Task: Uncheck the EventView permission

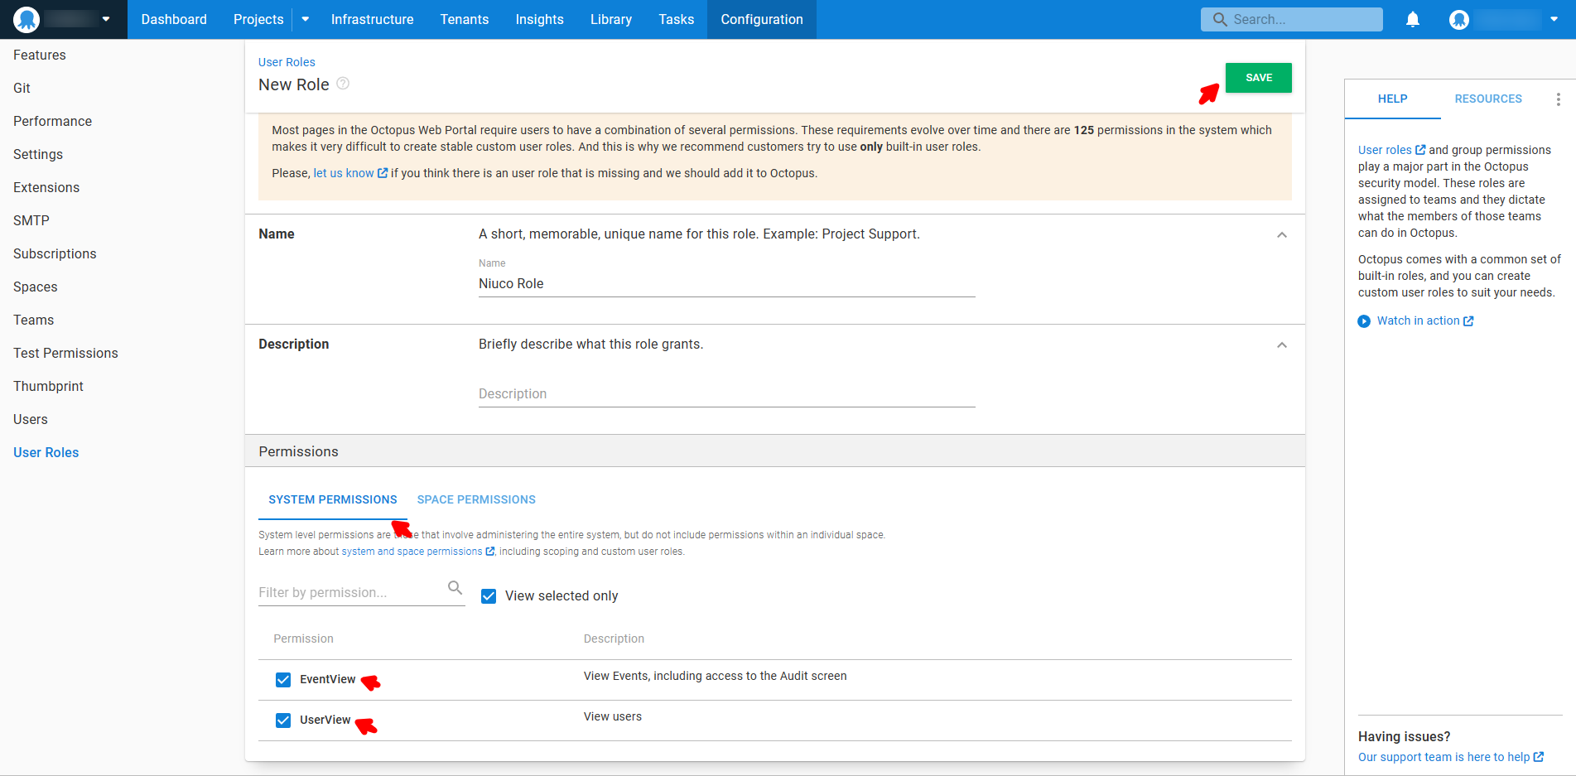Action: pyautogui.click(x=283, y=680)
